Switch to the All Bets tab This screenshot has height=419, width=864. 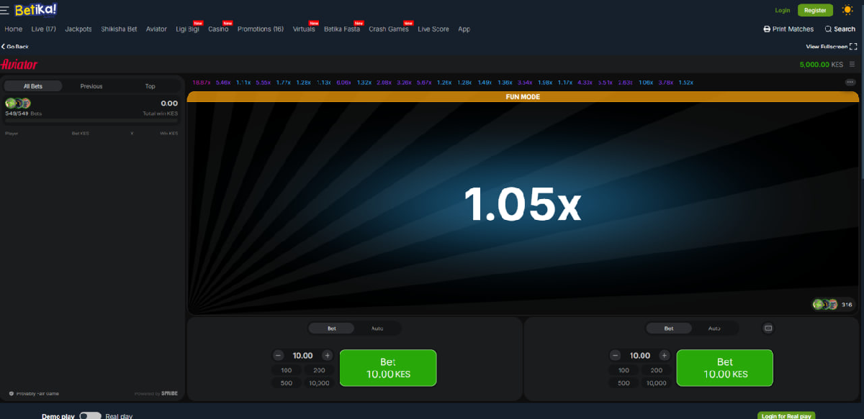pyautogui.click(x=33, y=86)
